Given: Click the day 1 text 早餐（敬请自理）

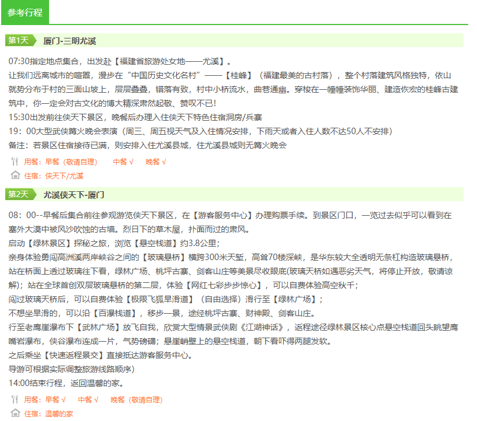Looking at the screenshot, I should click(x=71, y=162).
